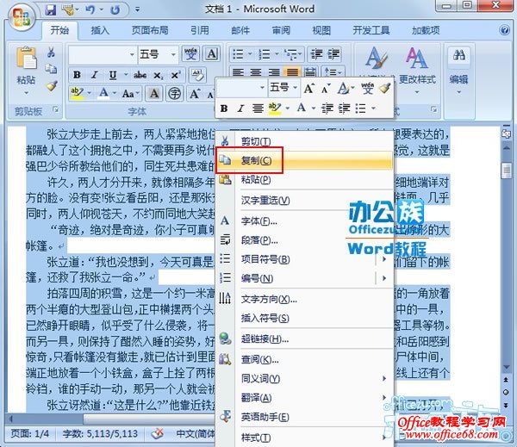Select 复制(C) in context menu
Viewport: 517px width, 447px height.
[304, 160]
